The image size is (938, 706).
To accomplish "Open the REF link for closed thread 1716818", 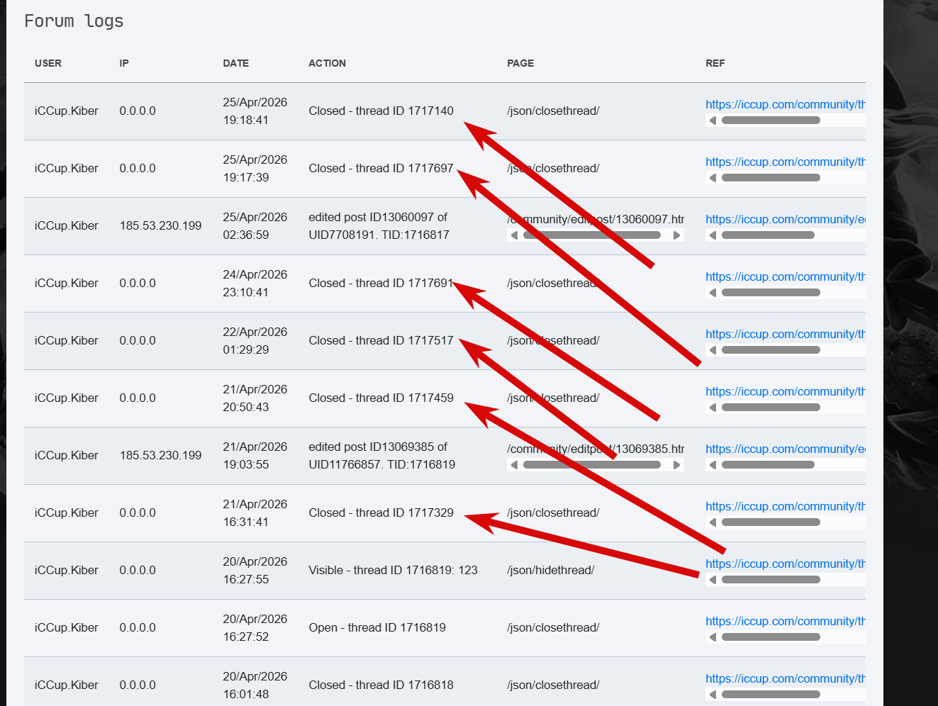I will 786,678.
